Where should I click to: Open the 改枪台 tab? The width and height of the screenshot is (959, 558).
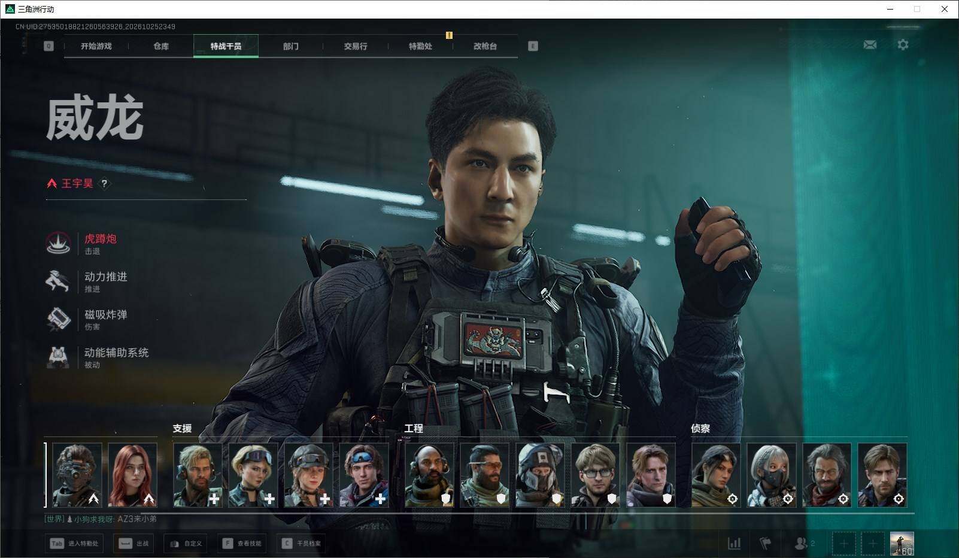(485, 46)
